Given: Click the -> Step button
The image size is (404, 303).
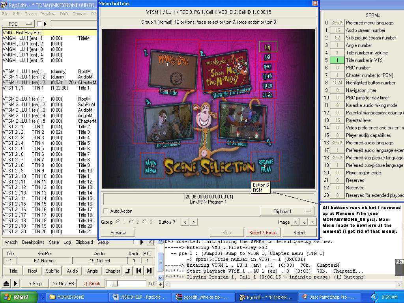Looking at the screenshot, I should [x=35, y=284].
